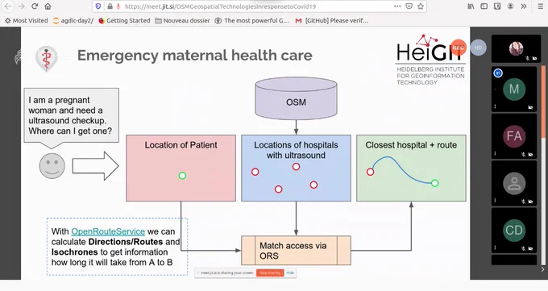Open three-dot menu on CD participant tile
Image resolution: width=548 pixels, height=291 pixels.
(496, 247)
